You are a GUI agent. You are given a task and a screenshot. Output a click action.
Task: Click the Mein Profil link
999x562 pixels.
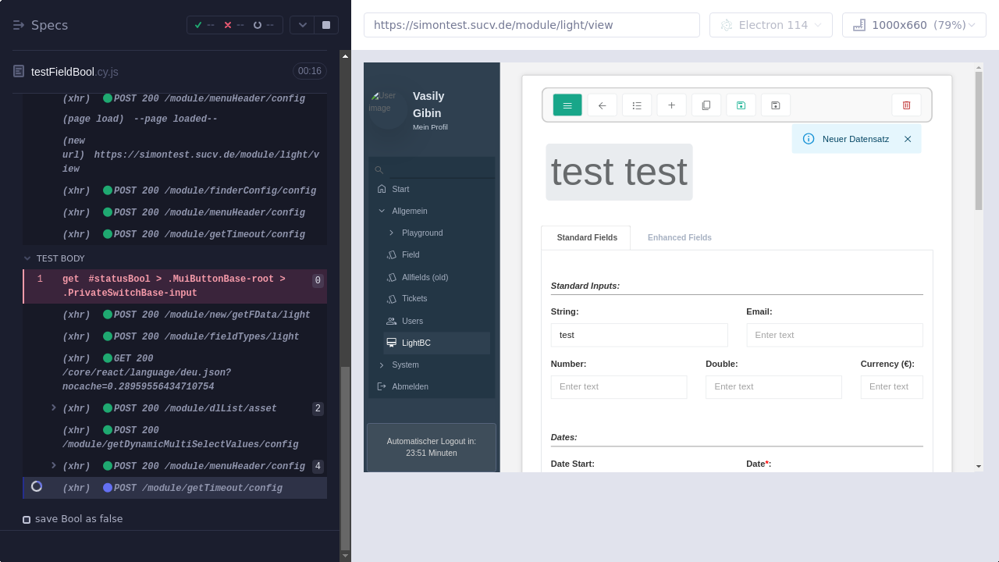[x=430, y=127]
